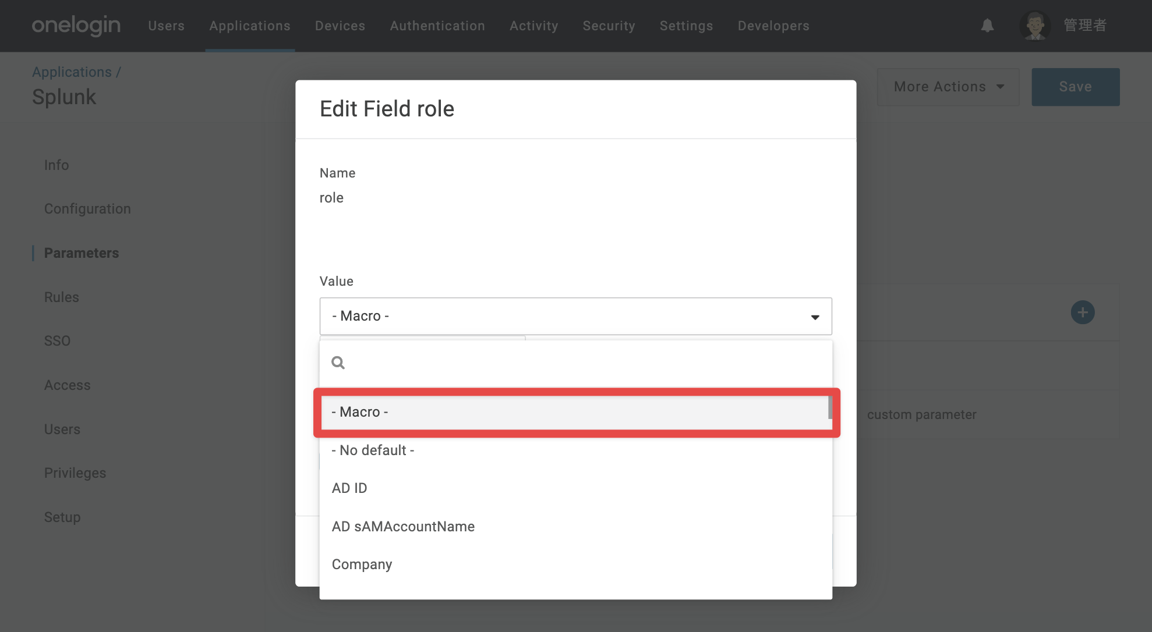The image size is (1152, 632).
Task: Expand the Value dropdown arrow
Action: 815,317
